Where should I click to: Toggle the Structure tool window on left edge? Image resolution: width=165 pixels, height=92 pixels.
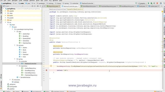[x=1, y=19]
